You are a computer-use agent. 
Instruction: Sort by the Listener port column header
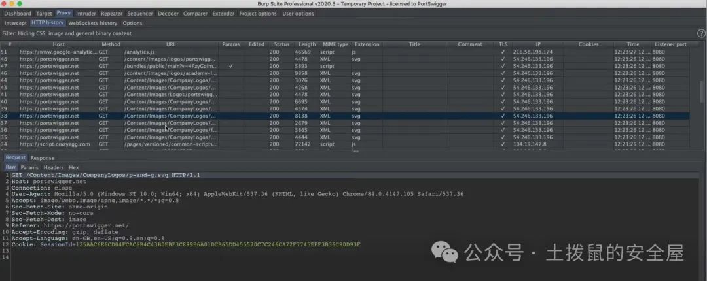click(670, 44)
